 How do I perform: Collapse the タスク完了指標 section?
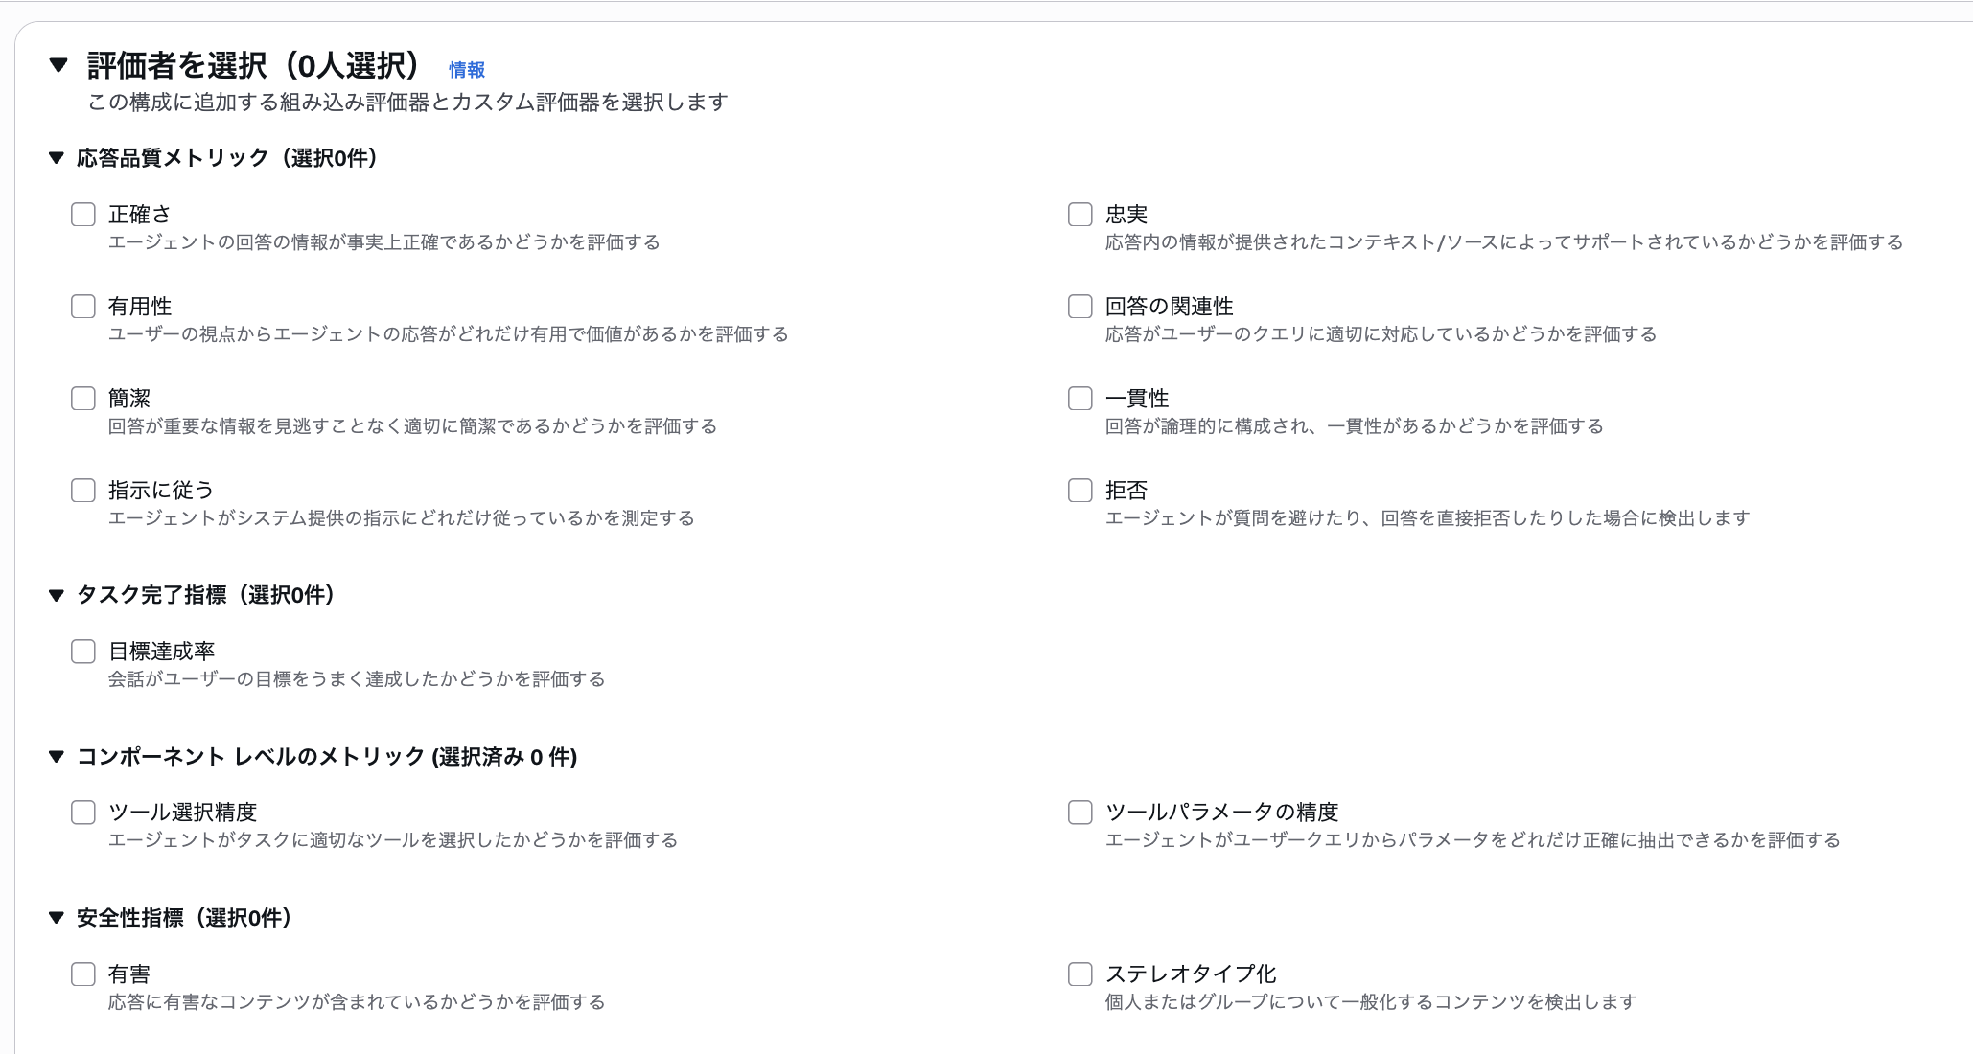tap(58, 595)
